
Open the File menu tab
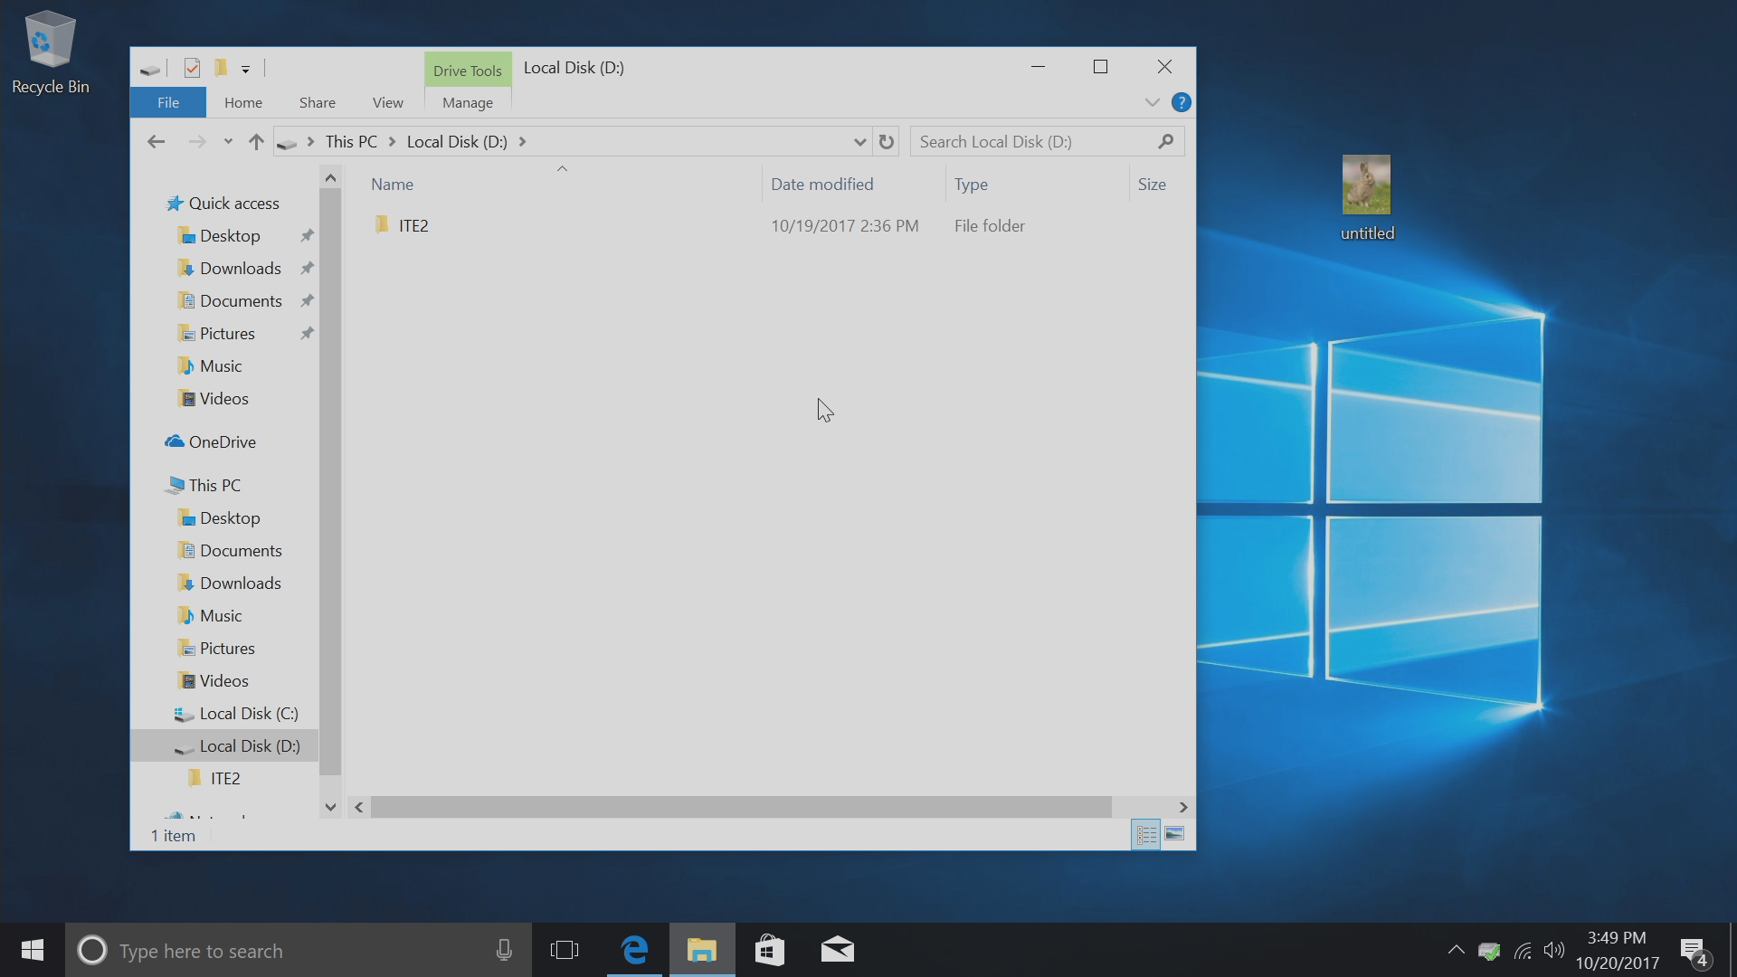pos(167,101)
